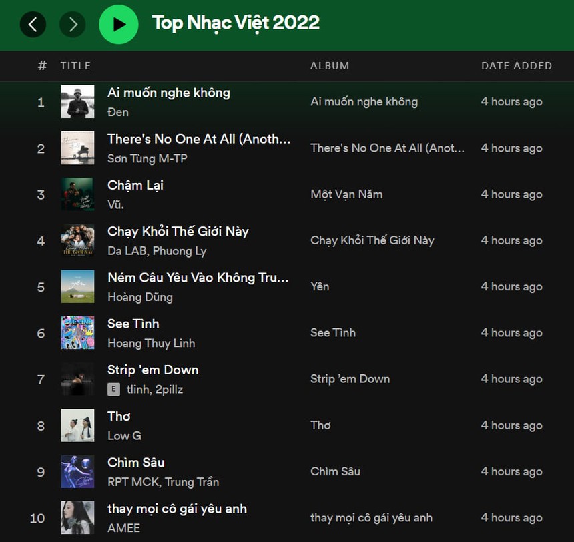
Task: Click the album thumbnail for Thơ
Action: pos(77,425)
